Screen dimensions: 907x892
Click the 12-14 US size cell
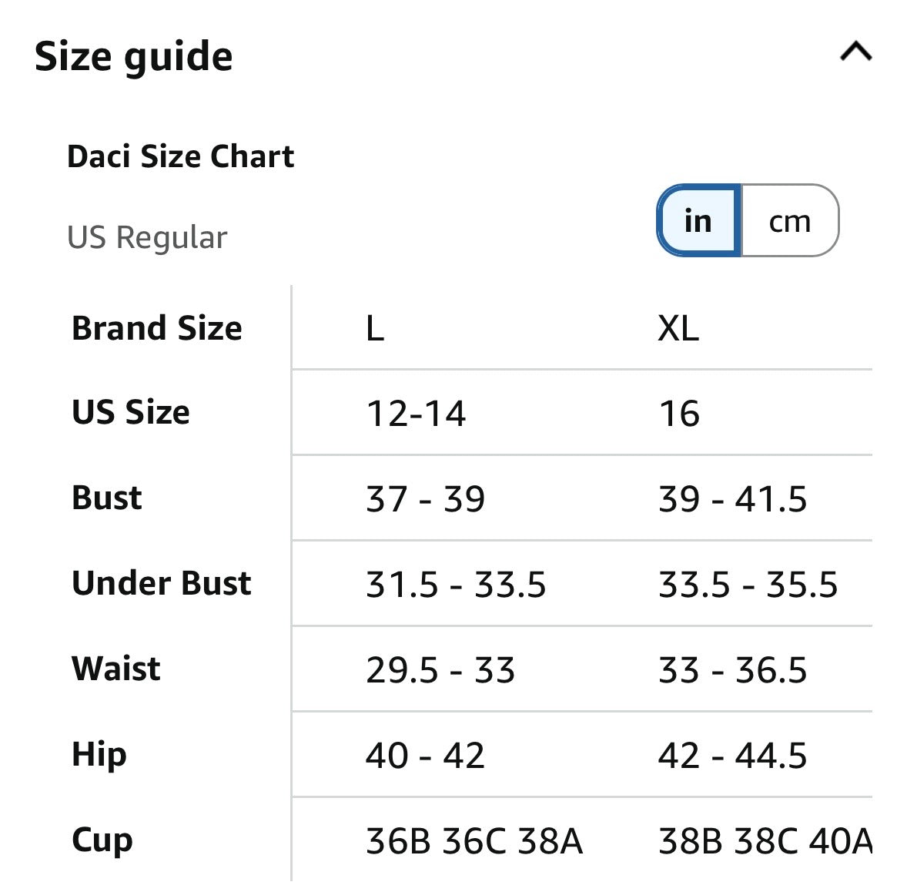(x=416, y=414)
